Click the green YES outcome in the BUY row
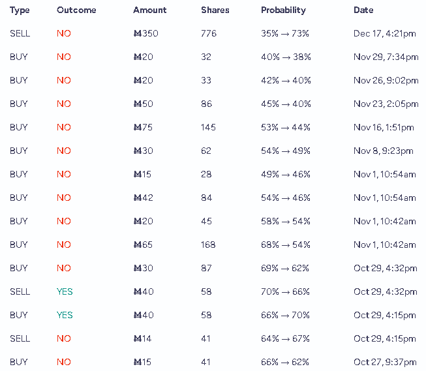The width and height of the screenshot is (426, 371). click(x=65, y=315)
